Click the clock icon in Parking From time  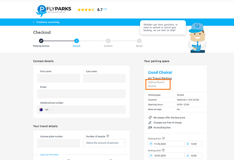point(188,144)
